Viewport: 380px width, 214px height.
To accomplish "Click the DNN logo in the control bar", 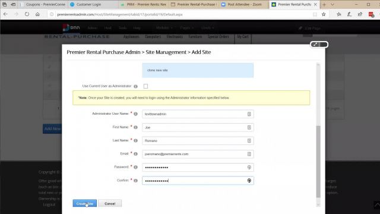I will point(71,28).
